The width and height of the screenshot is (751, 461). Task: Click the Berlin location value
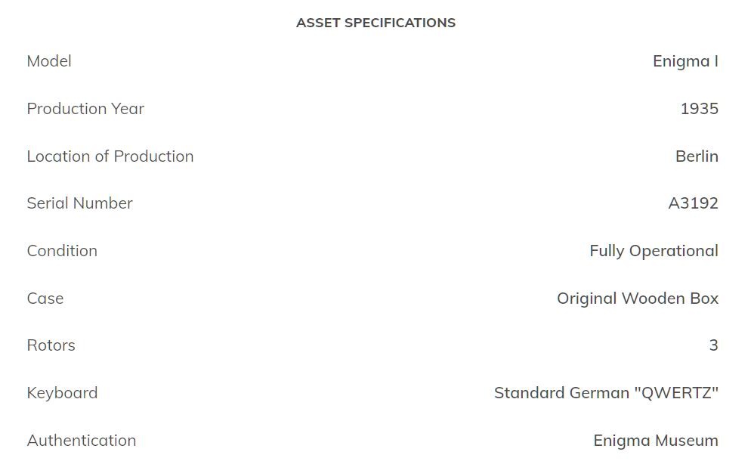[x=697, y=156]
